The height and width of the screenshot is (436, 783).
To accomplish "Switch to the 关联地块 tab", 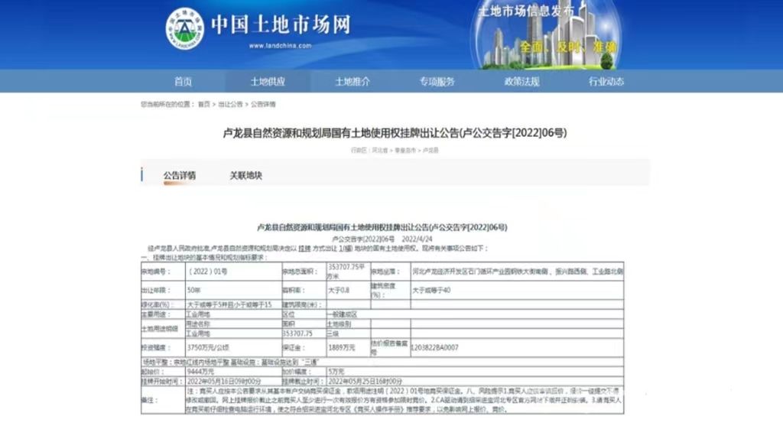I will 246,175.
